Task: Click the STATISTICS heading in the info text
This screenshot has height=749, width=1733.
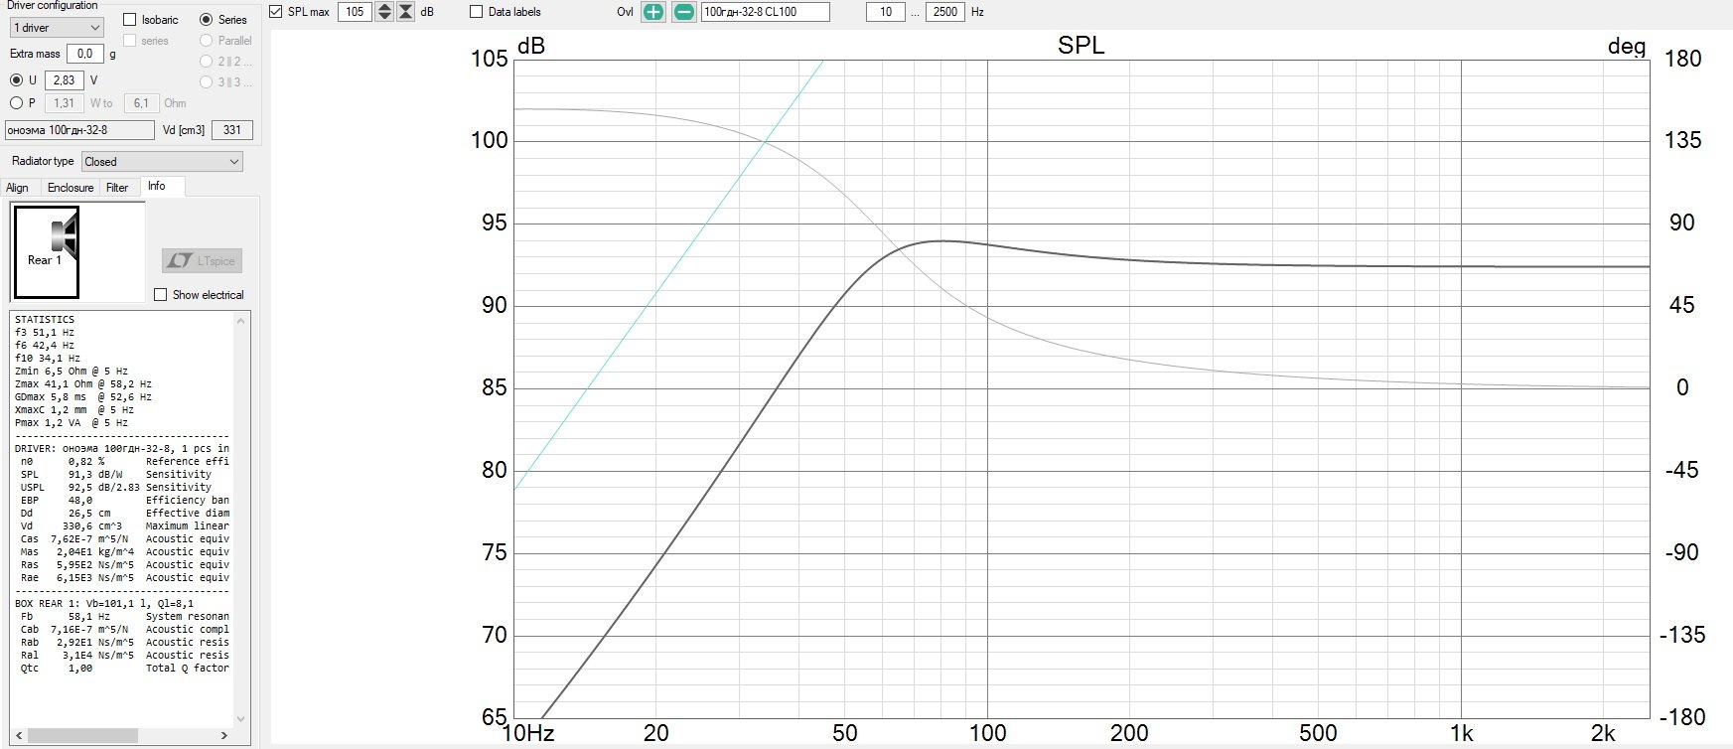Action: coord(45,320)
